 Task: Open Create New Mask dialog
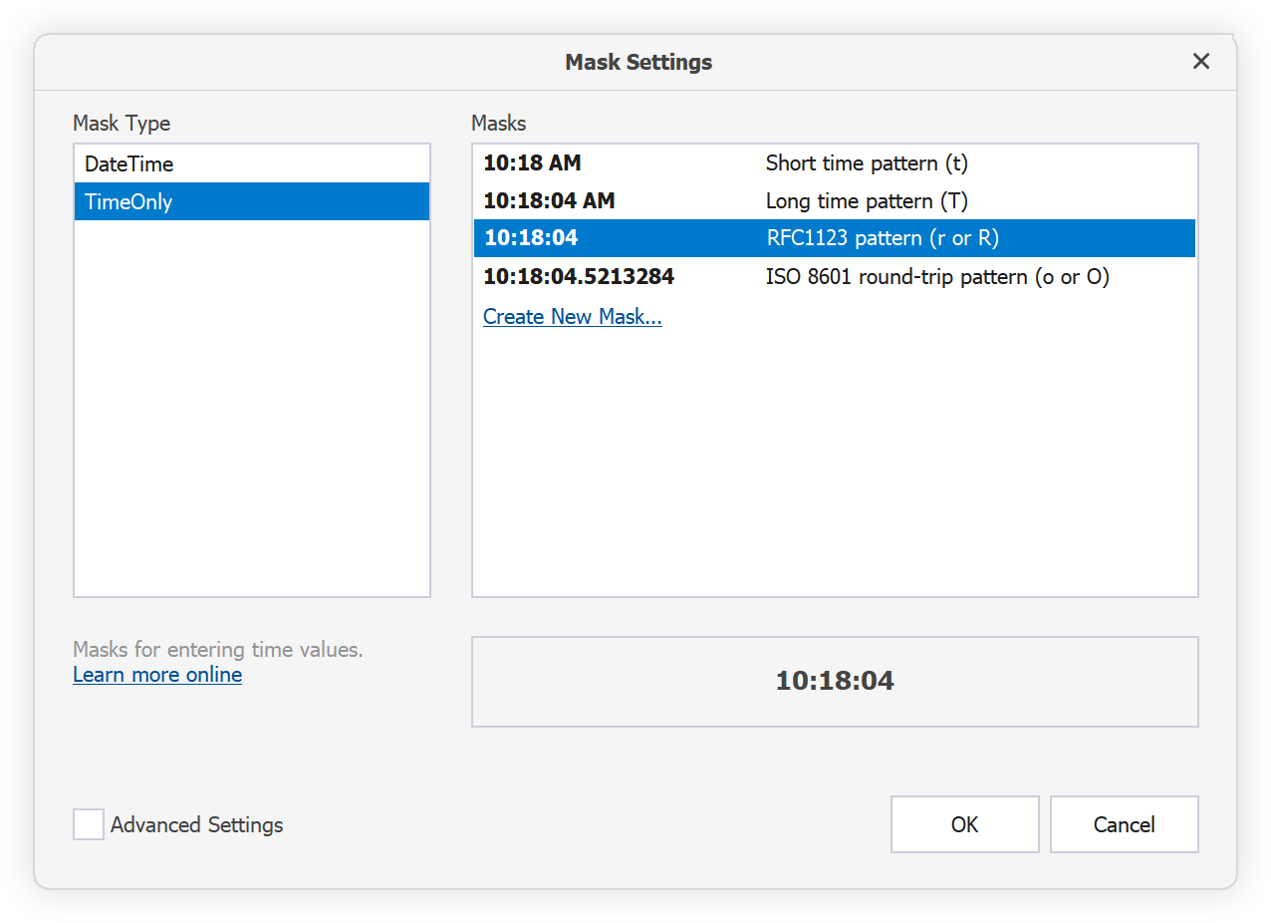point(572,316)
